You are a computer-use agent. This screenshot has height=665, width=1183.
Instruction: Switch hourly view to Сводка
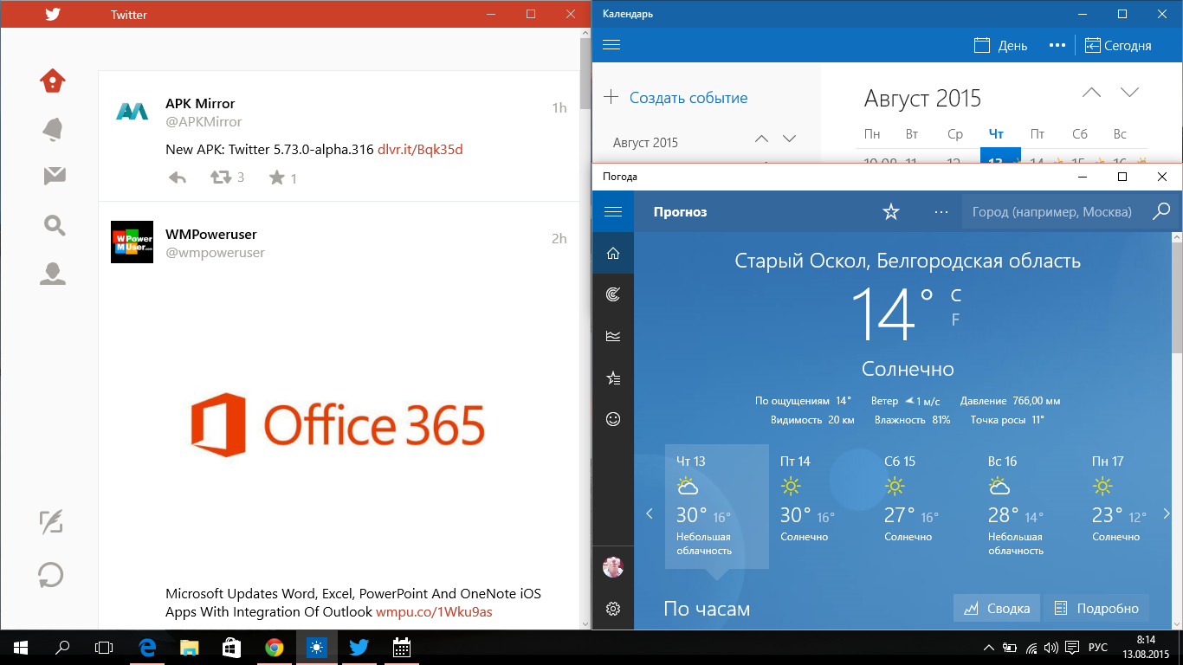(997, 608)
